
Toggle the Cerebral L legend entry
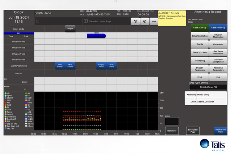pyautogui.click(x=10, y=117)
